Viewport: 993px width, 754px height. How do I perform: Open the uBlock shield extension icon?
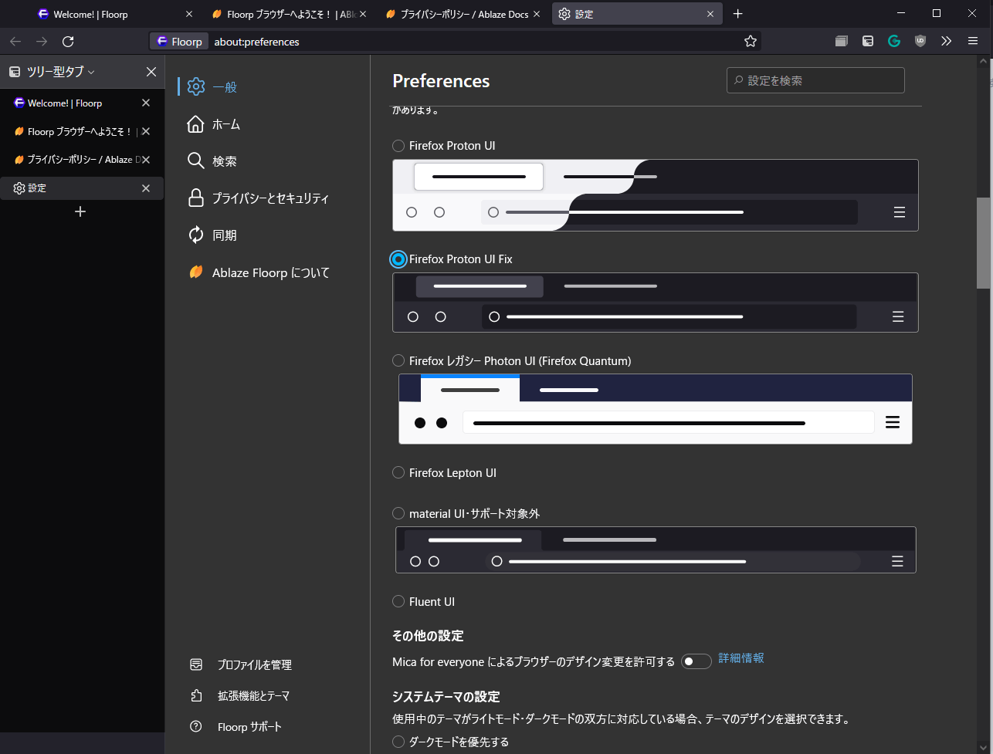point(920,42)
